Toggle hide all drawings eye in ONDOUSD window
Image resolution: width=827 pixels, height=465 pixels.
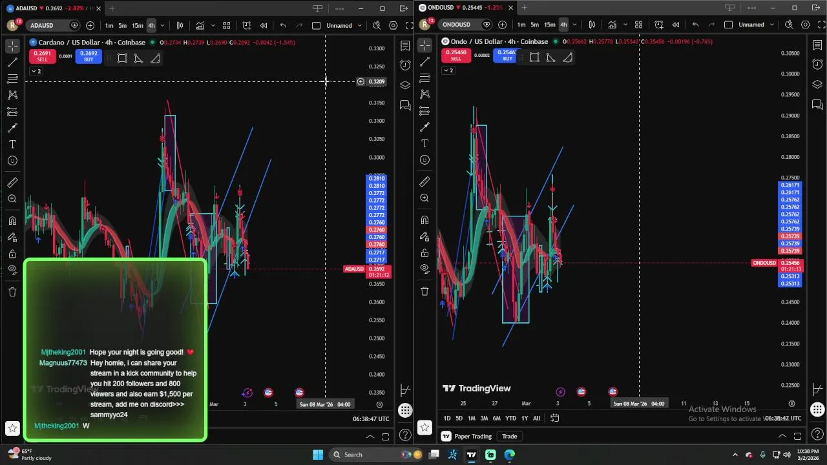point(424,268)
